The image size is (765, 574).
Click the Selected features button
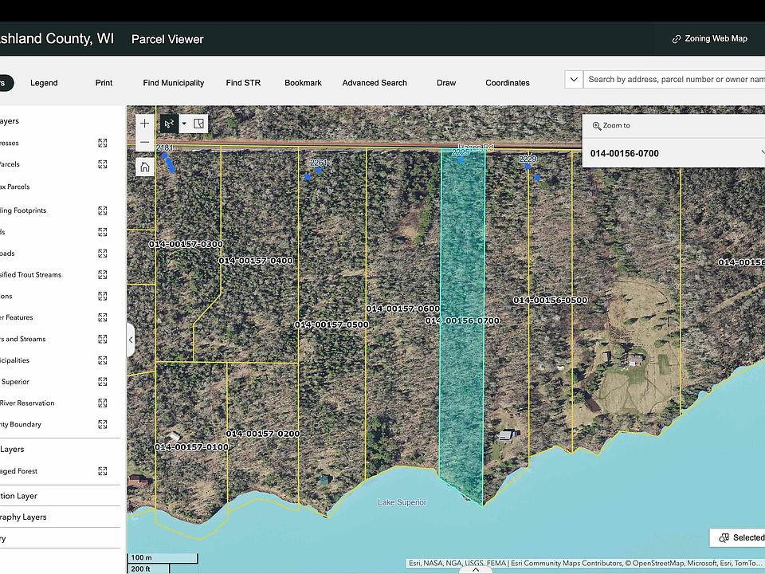(x=741, y=537)
